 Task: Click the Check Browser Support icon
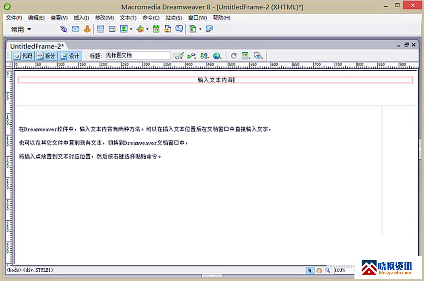[x=179, y=56]
